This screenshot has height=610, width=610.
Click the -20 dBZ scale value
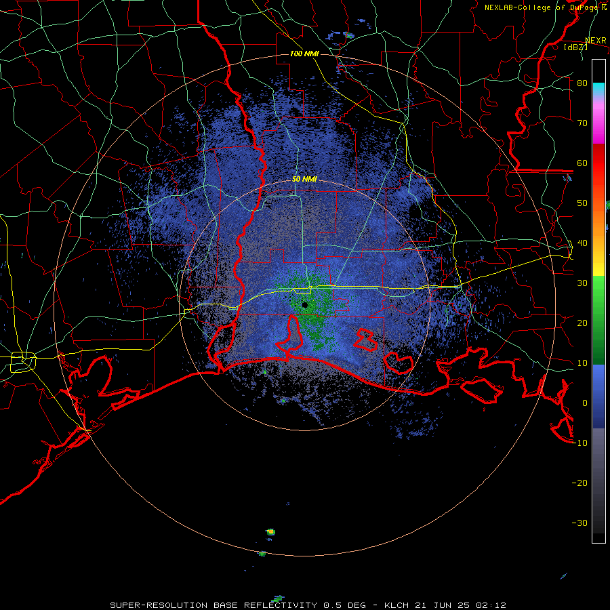pos(579,483)
